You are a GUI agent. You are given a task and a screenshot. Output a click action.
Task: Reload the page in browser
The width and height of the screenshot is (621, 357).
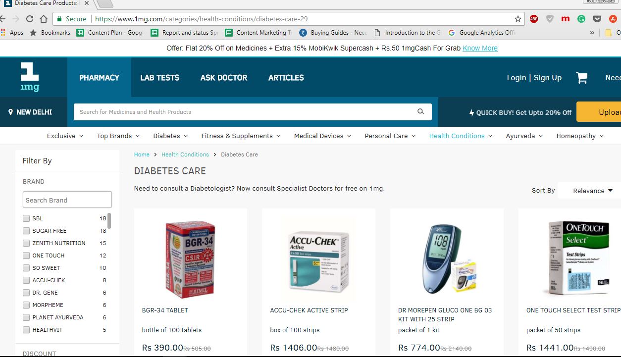click(x=30, y=19)
